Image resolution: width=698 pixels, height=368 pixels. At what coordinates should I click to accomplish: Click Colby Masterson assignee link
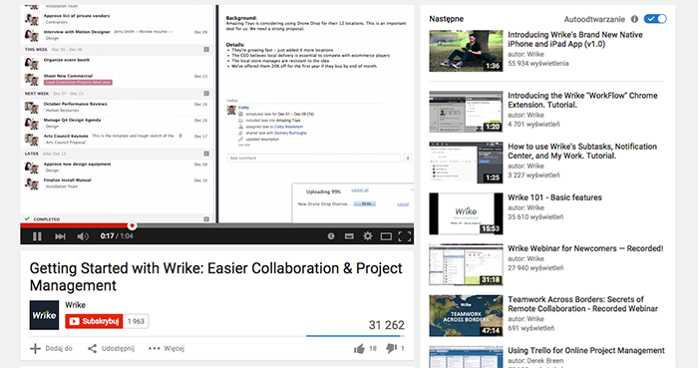pyautogui.click(x=288, y=127)
